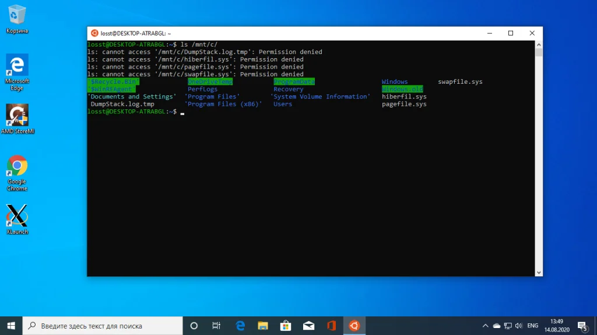This screenshot has height=335, width=597.
Task: Open File Explorer from the taskbar
Action: point(262,326)
